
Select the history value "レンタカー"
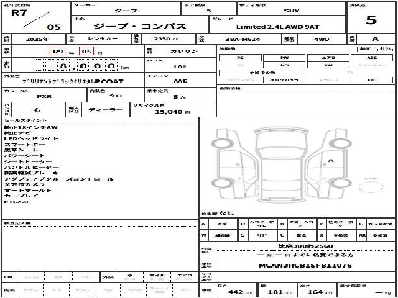[103, 39]
